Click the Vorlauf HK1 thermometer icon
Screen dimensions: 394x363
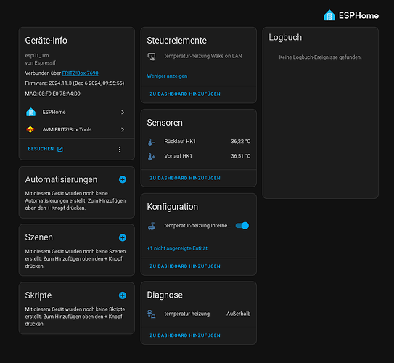point(151,157)
